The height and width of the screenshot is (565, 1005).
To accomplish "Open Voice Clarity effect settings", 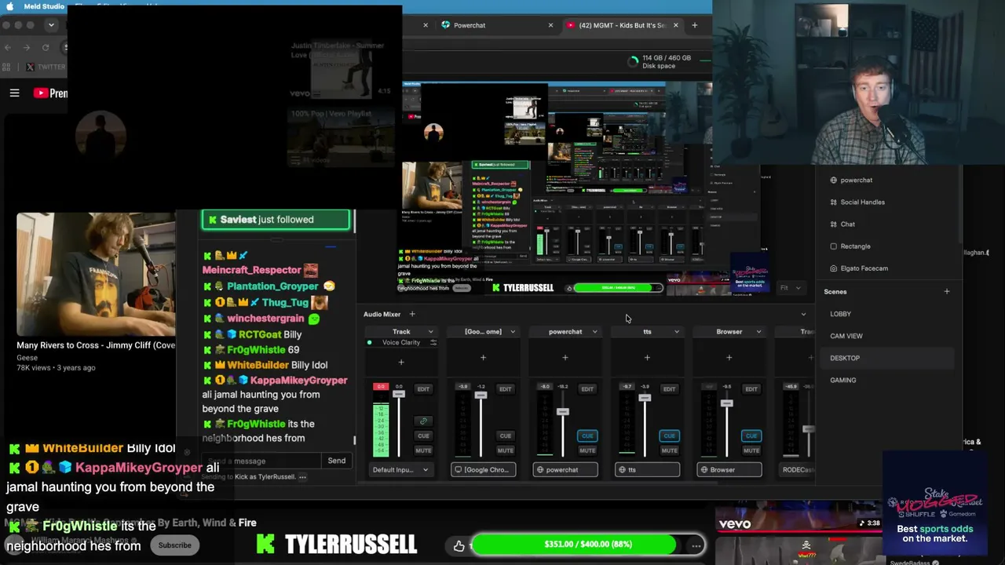I will tap(433, 343).
